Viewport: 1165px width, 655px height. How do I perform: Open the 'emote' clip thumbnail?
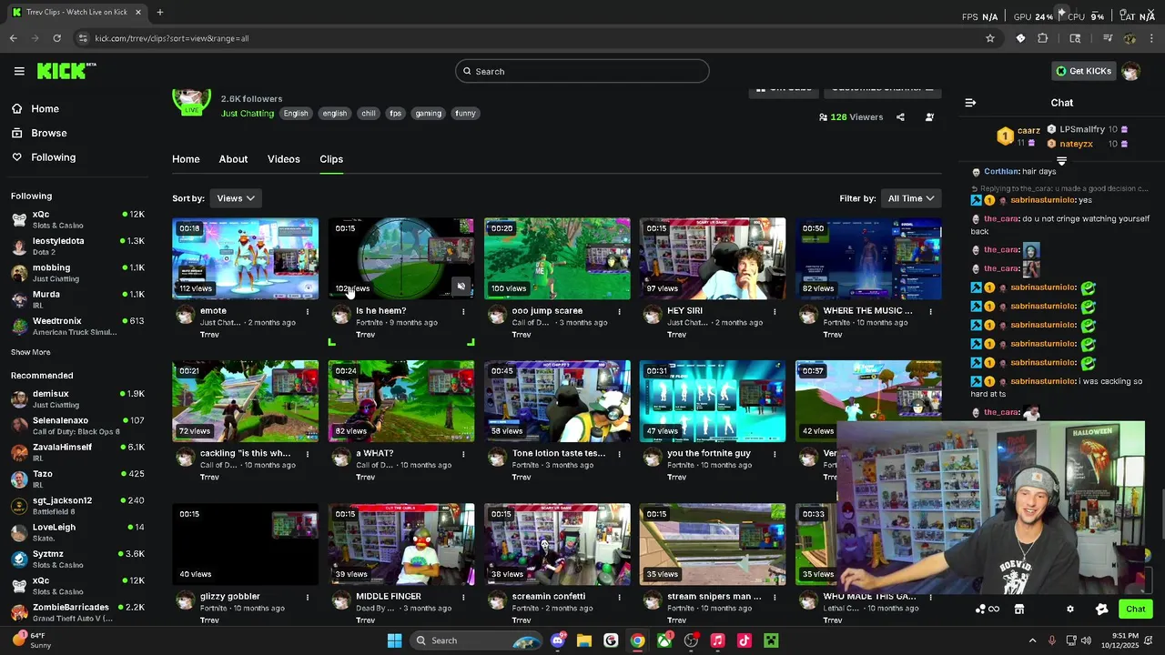click(x=246, y=258)
